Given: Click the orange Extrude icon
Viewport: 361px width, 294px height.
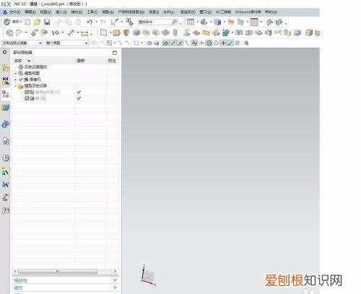Looking at the screenshot, I should [x=117, y=33].
